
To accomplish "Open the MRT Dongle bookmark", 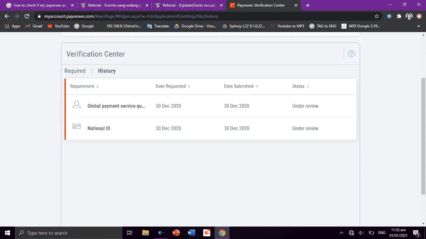I will (361, 26).
